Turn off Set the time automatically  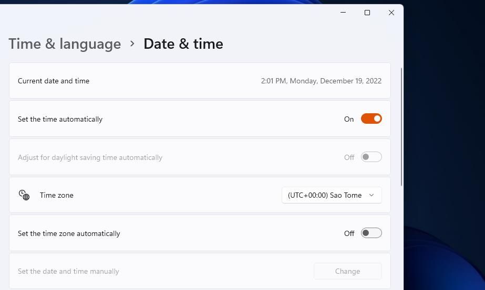(371, 119)
